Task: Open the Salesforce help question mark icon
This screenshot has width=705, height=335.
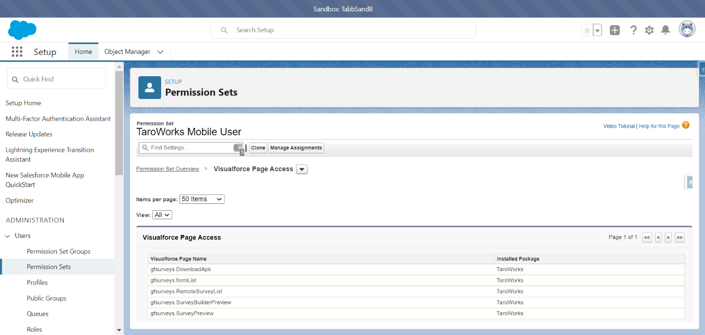Action: point(633,30)
